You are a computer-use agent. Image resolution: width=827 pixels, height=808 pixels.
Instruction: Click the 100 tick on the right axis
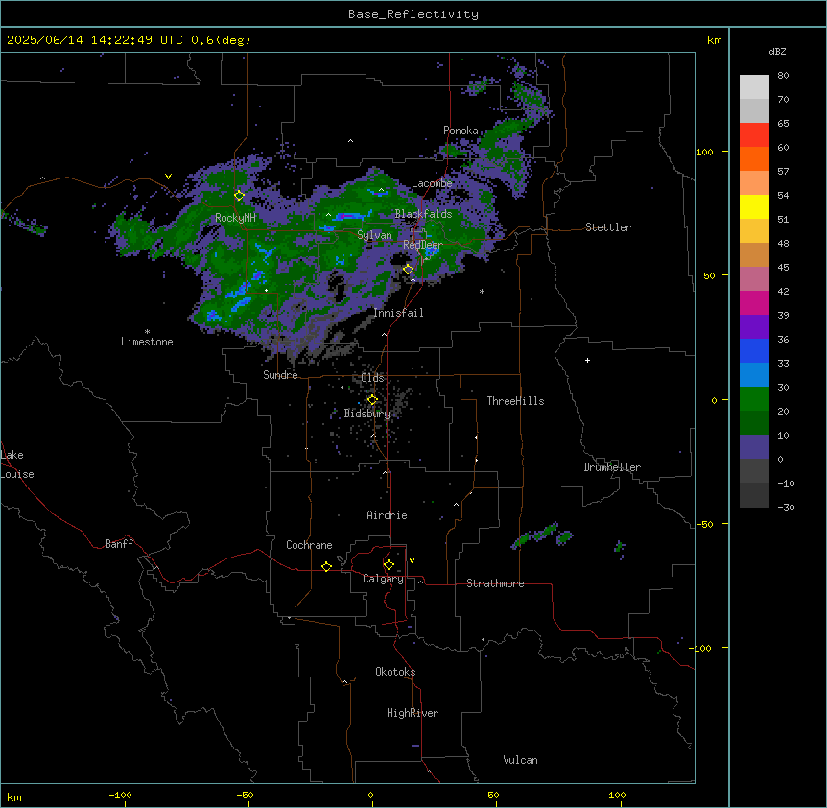click(x=704, y=152)
